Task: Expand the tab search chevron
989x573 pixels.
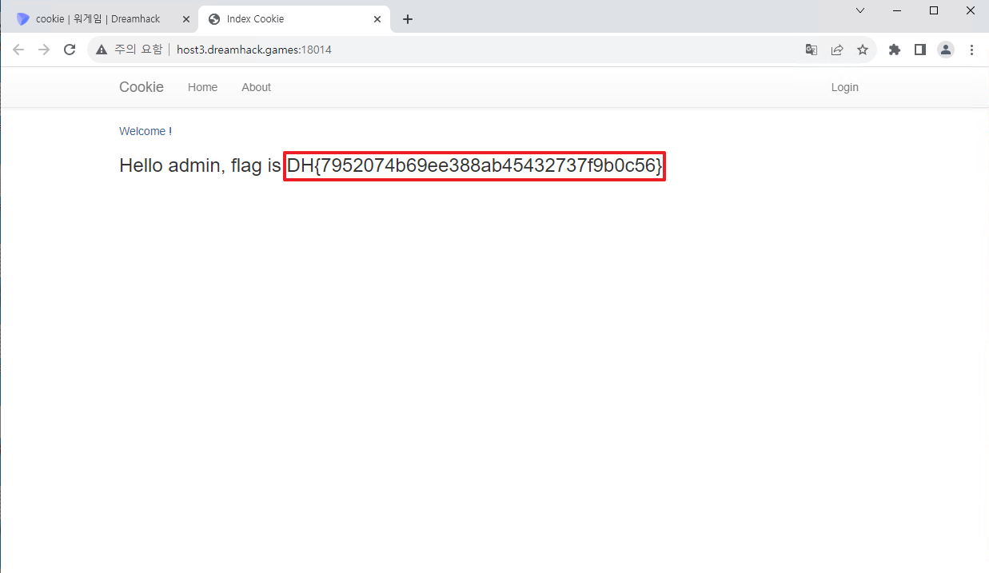Action: (x=860, y=10)
